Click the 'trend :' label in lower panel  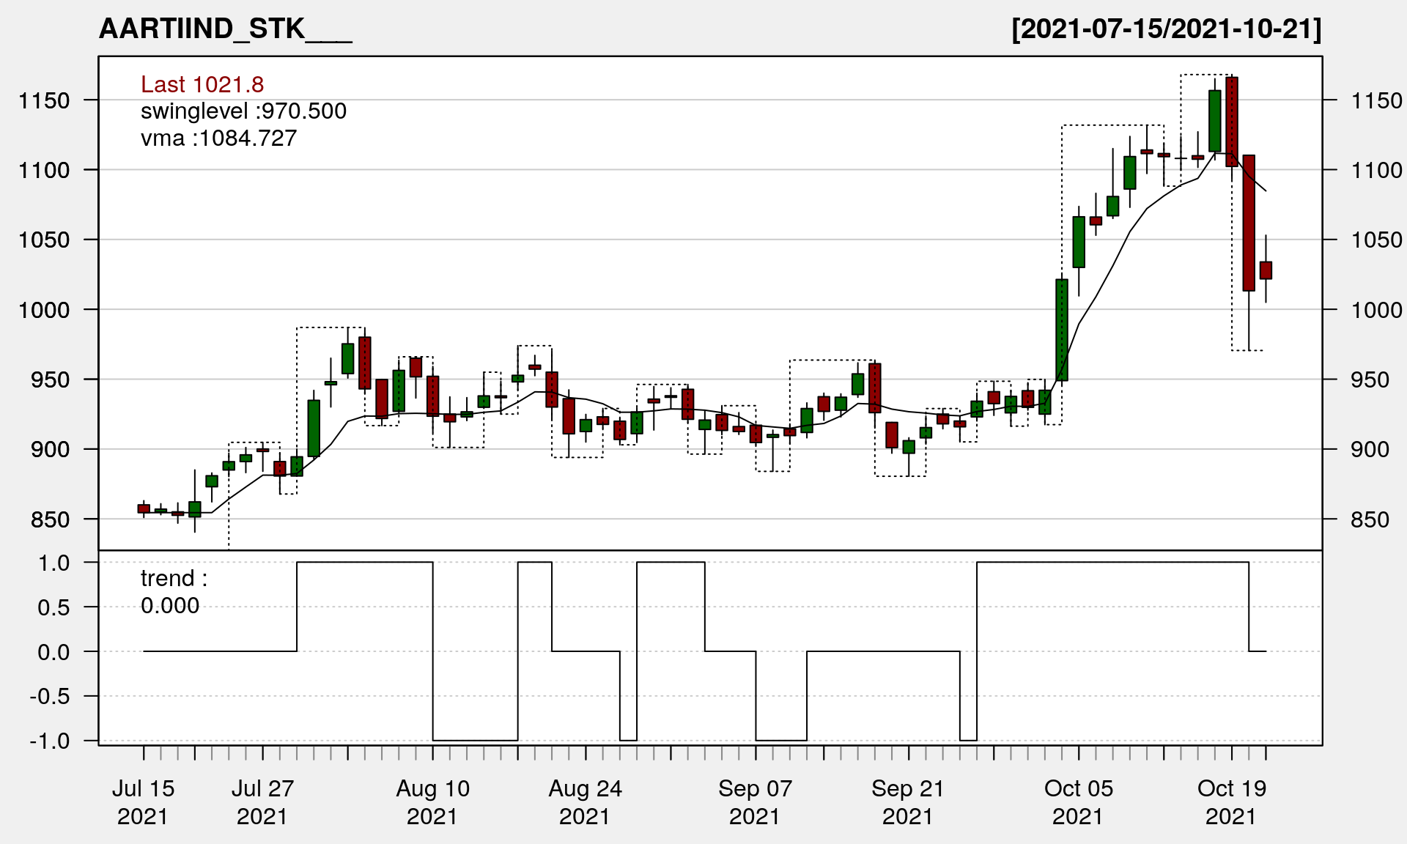(174, 579)
